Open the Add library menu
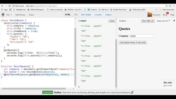This screenshot has width=176, height=99. (20, 15)
